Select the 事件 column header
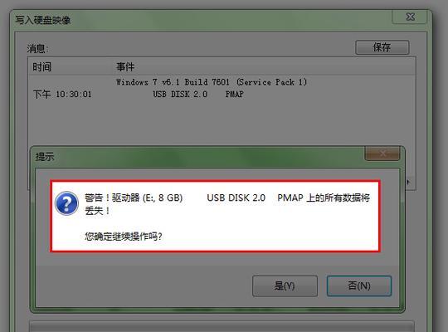The width and height of the screenshot is (448, 332). (124, 67)
